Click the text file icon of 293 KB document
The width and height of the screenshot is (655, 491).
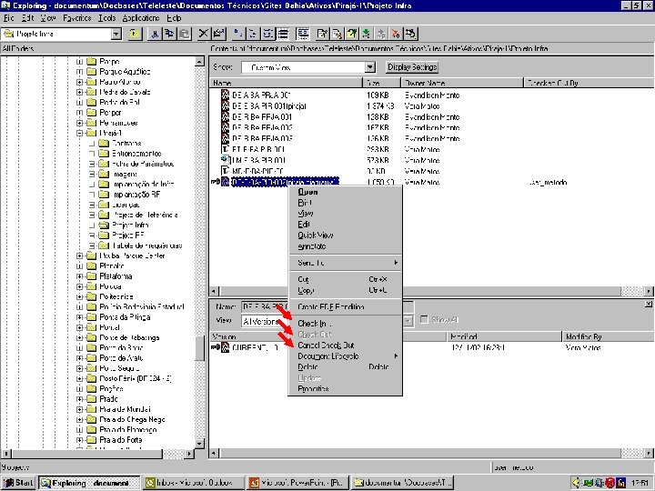(x=226, y=149)
